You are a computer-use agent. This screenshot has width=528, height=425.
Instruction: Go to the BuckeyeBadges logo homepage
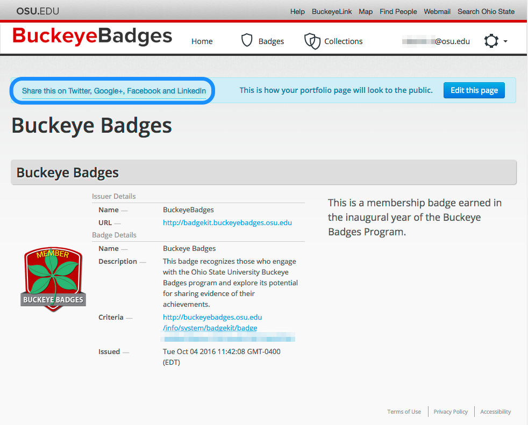[x=92, y=36]
